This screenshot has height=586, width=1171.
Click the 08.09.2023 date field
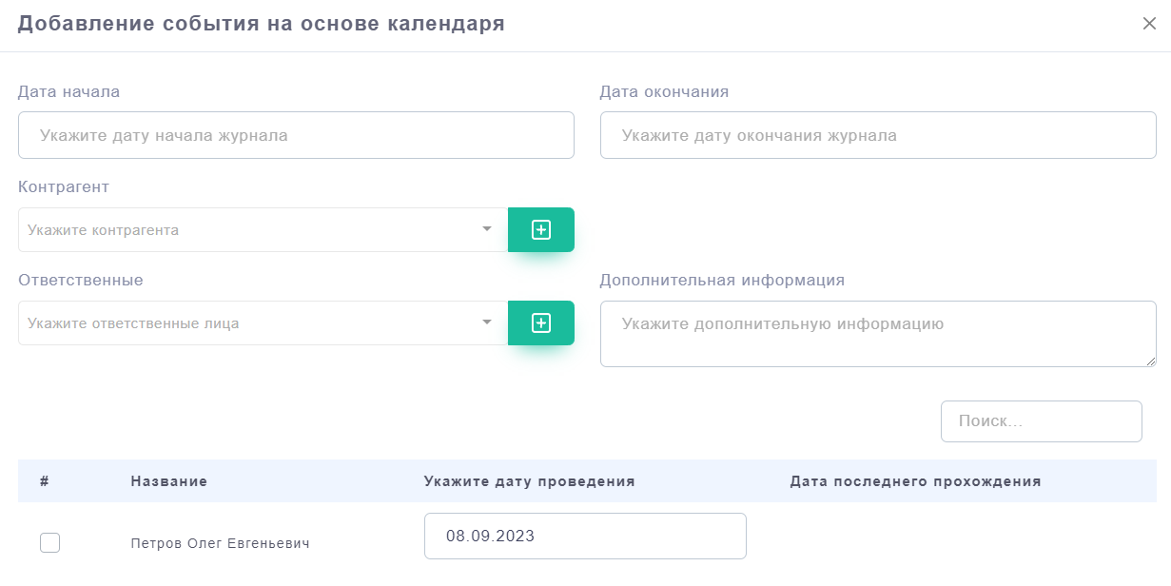coord(584,536)
